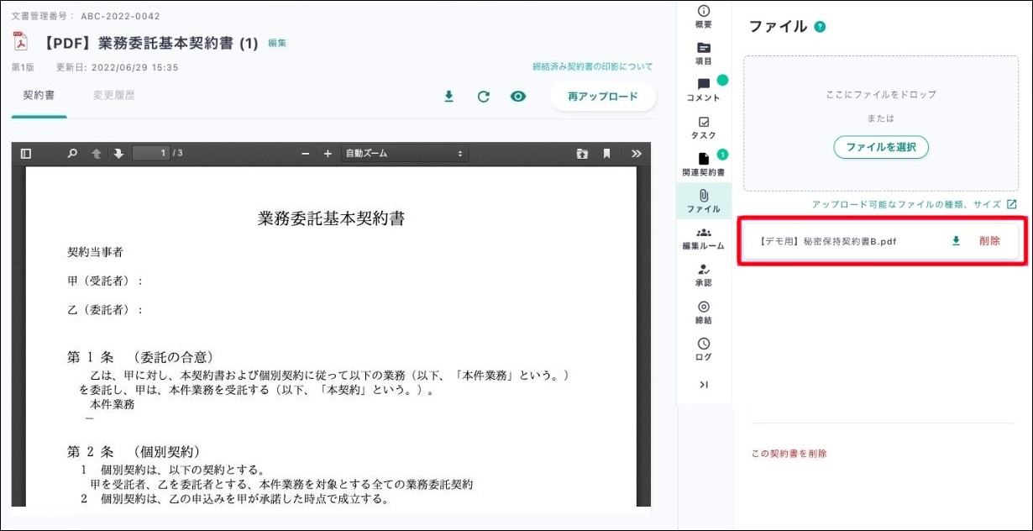
Task: Click the 再アップロード button
Action: (x=602, y=97)
